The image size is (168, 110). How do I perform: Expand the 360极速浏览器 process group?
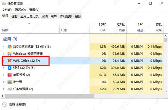pyautogui.click(x=3, y=47)
